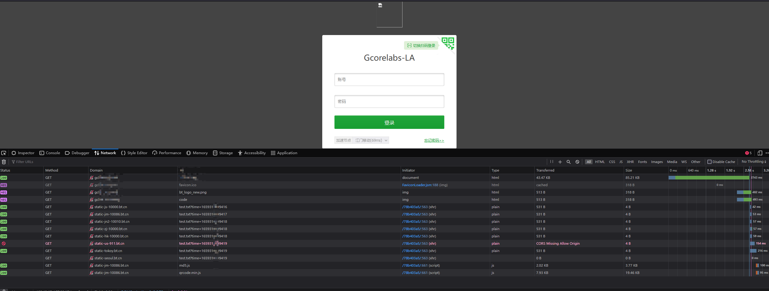Sort by the Status column header

coord(22,170)
